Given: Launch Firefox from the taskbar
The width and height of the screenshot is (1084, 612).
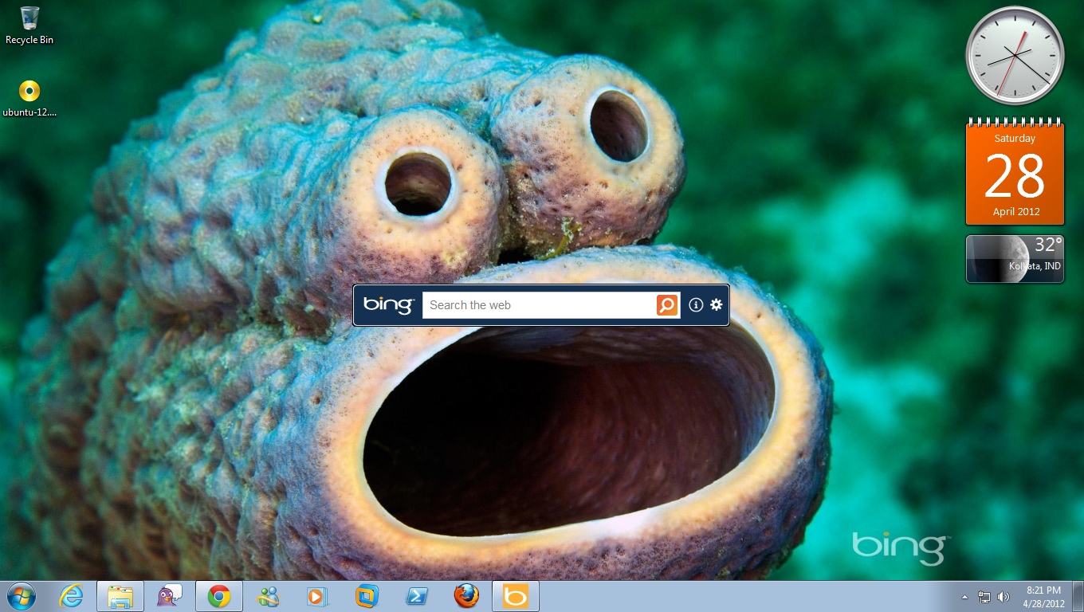Looking at the screenshot, I should coord(465,595).
